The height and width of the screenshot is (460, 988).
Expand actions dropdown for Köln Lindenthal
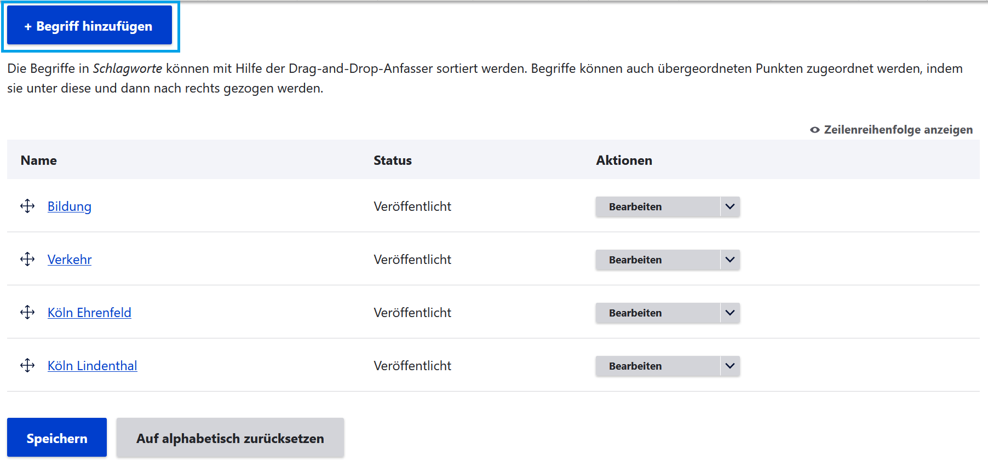730,366
